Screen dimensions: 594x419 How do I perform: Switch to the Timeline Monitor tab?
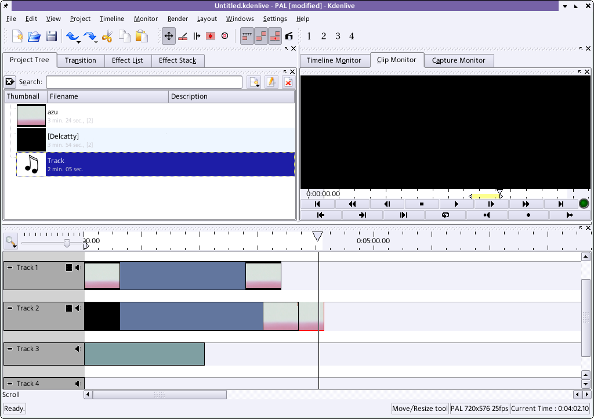pyautogui.click(x=334, y=60)
